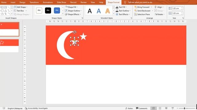Apply the blue Abc shape style
Viewport: 197px width, 110px height.
point(57,10)
